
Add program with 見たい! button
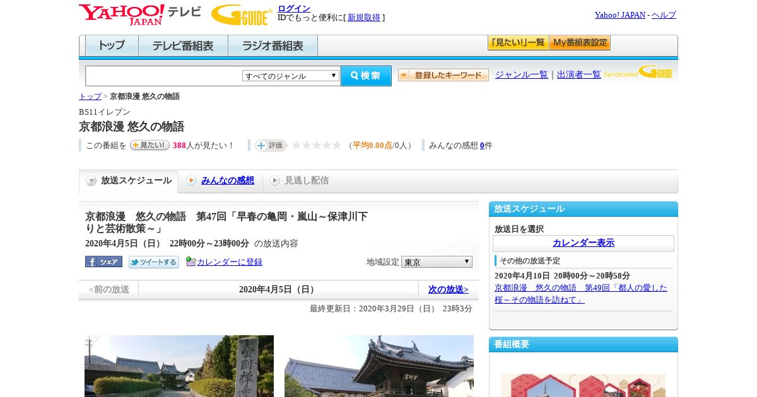[150, 145]
